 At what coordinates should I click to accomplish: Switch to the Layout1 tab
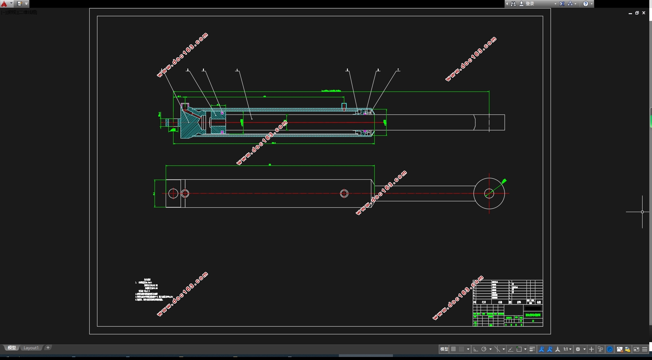point(31,348)
